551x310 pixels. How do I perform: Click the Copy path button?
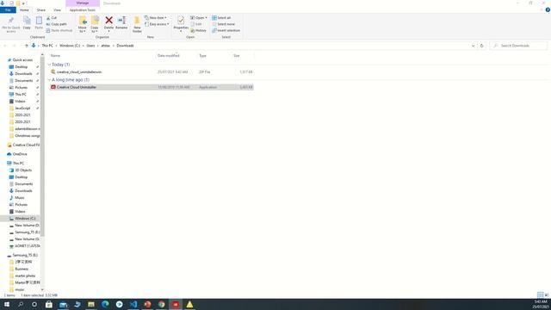click(56, 24)
